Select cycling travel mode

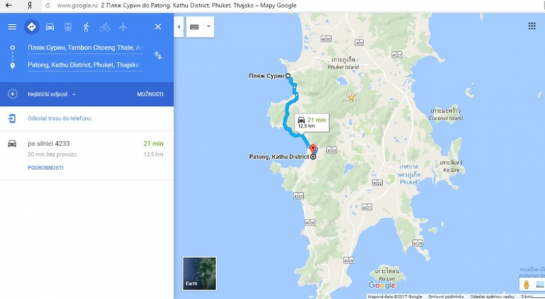[x=105, y=27]
